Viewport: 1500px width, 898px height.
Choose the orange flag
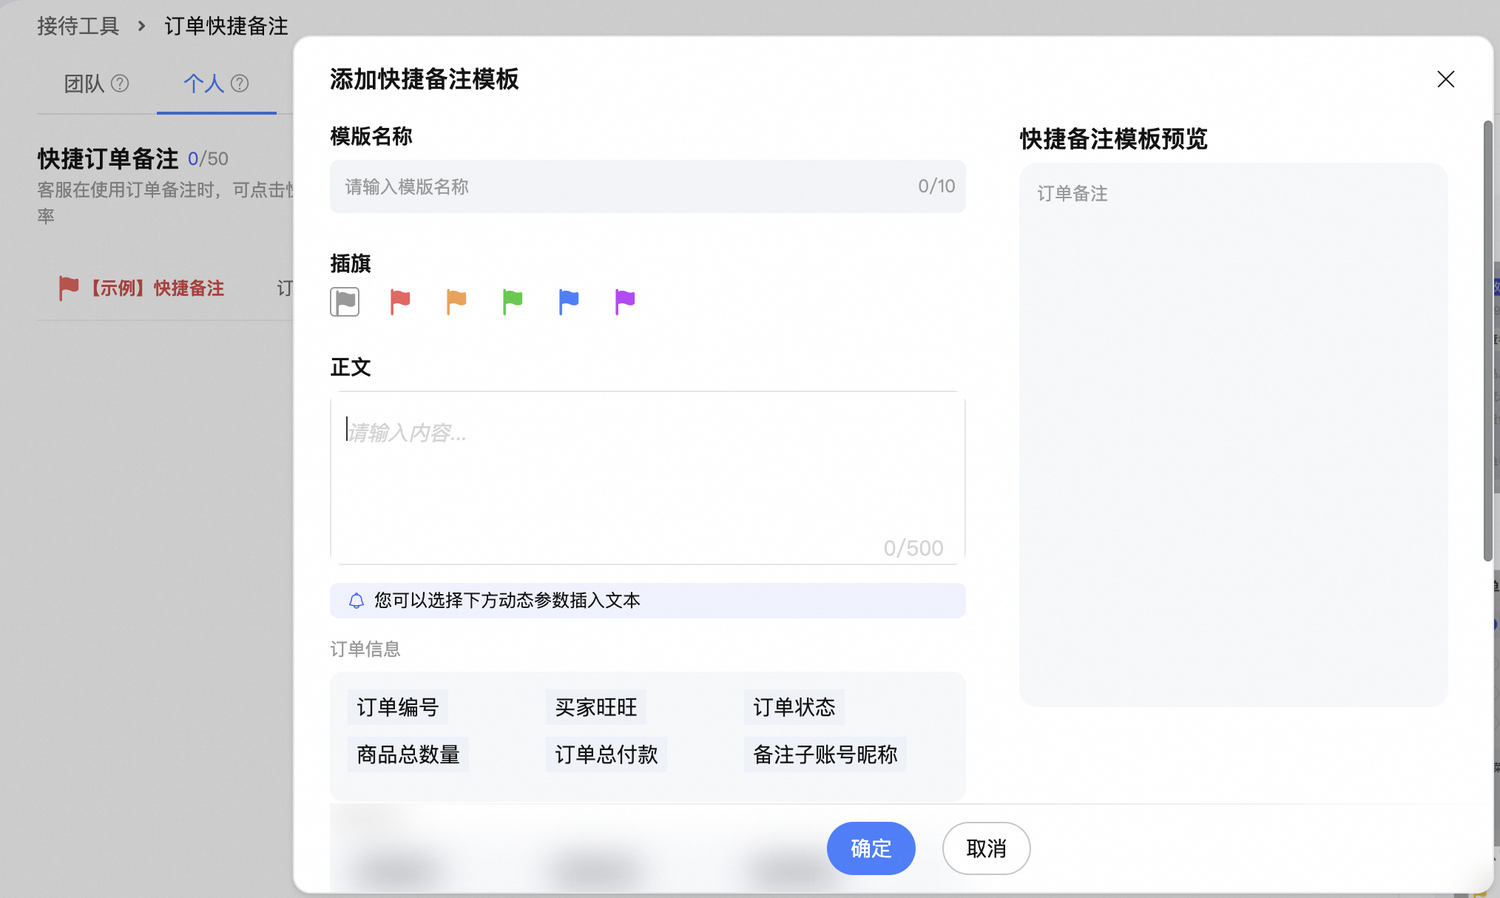(456, 302)
